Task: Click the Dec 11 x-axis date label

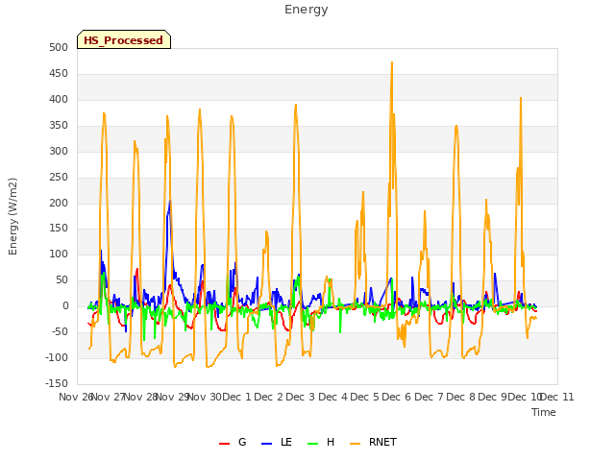Action: point(557,397)
